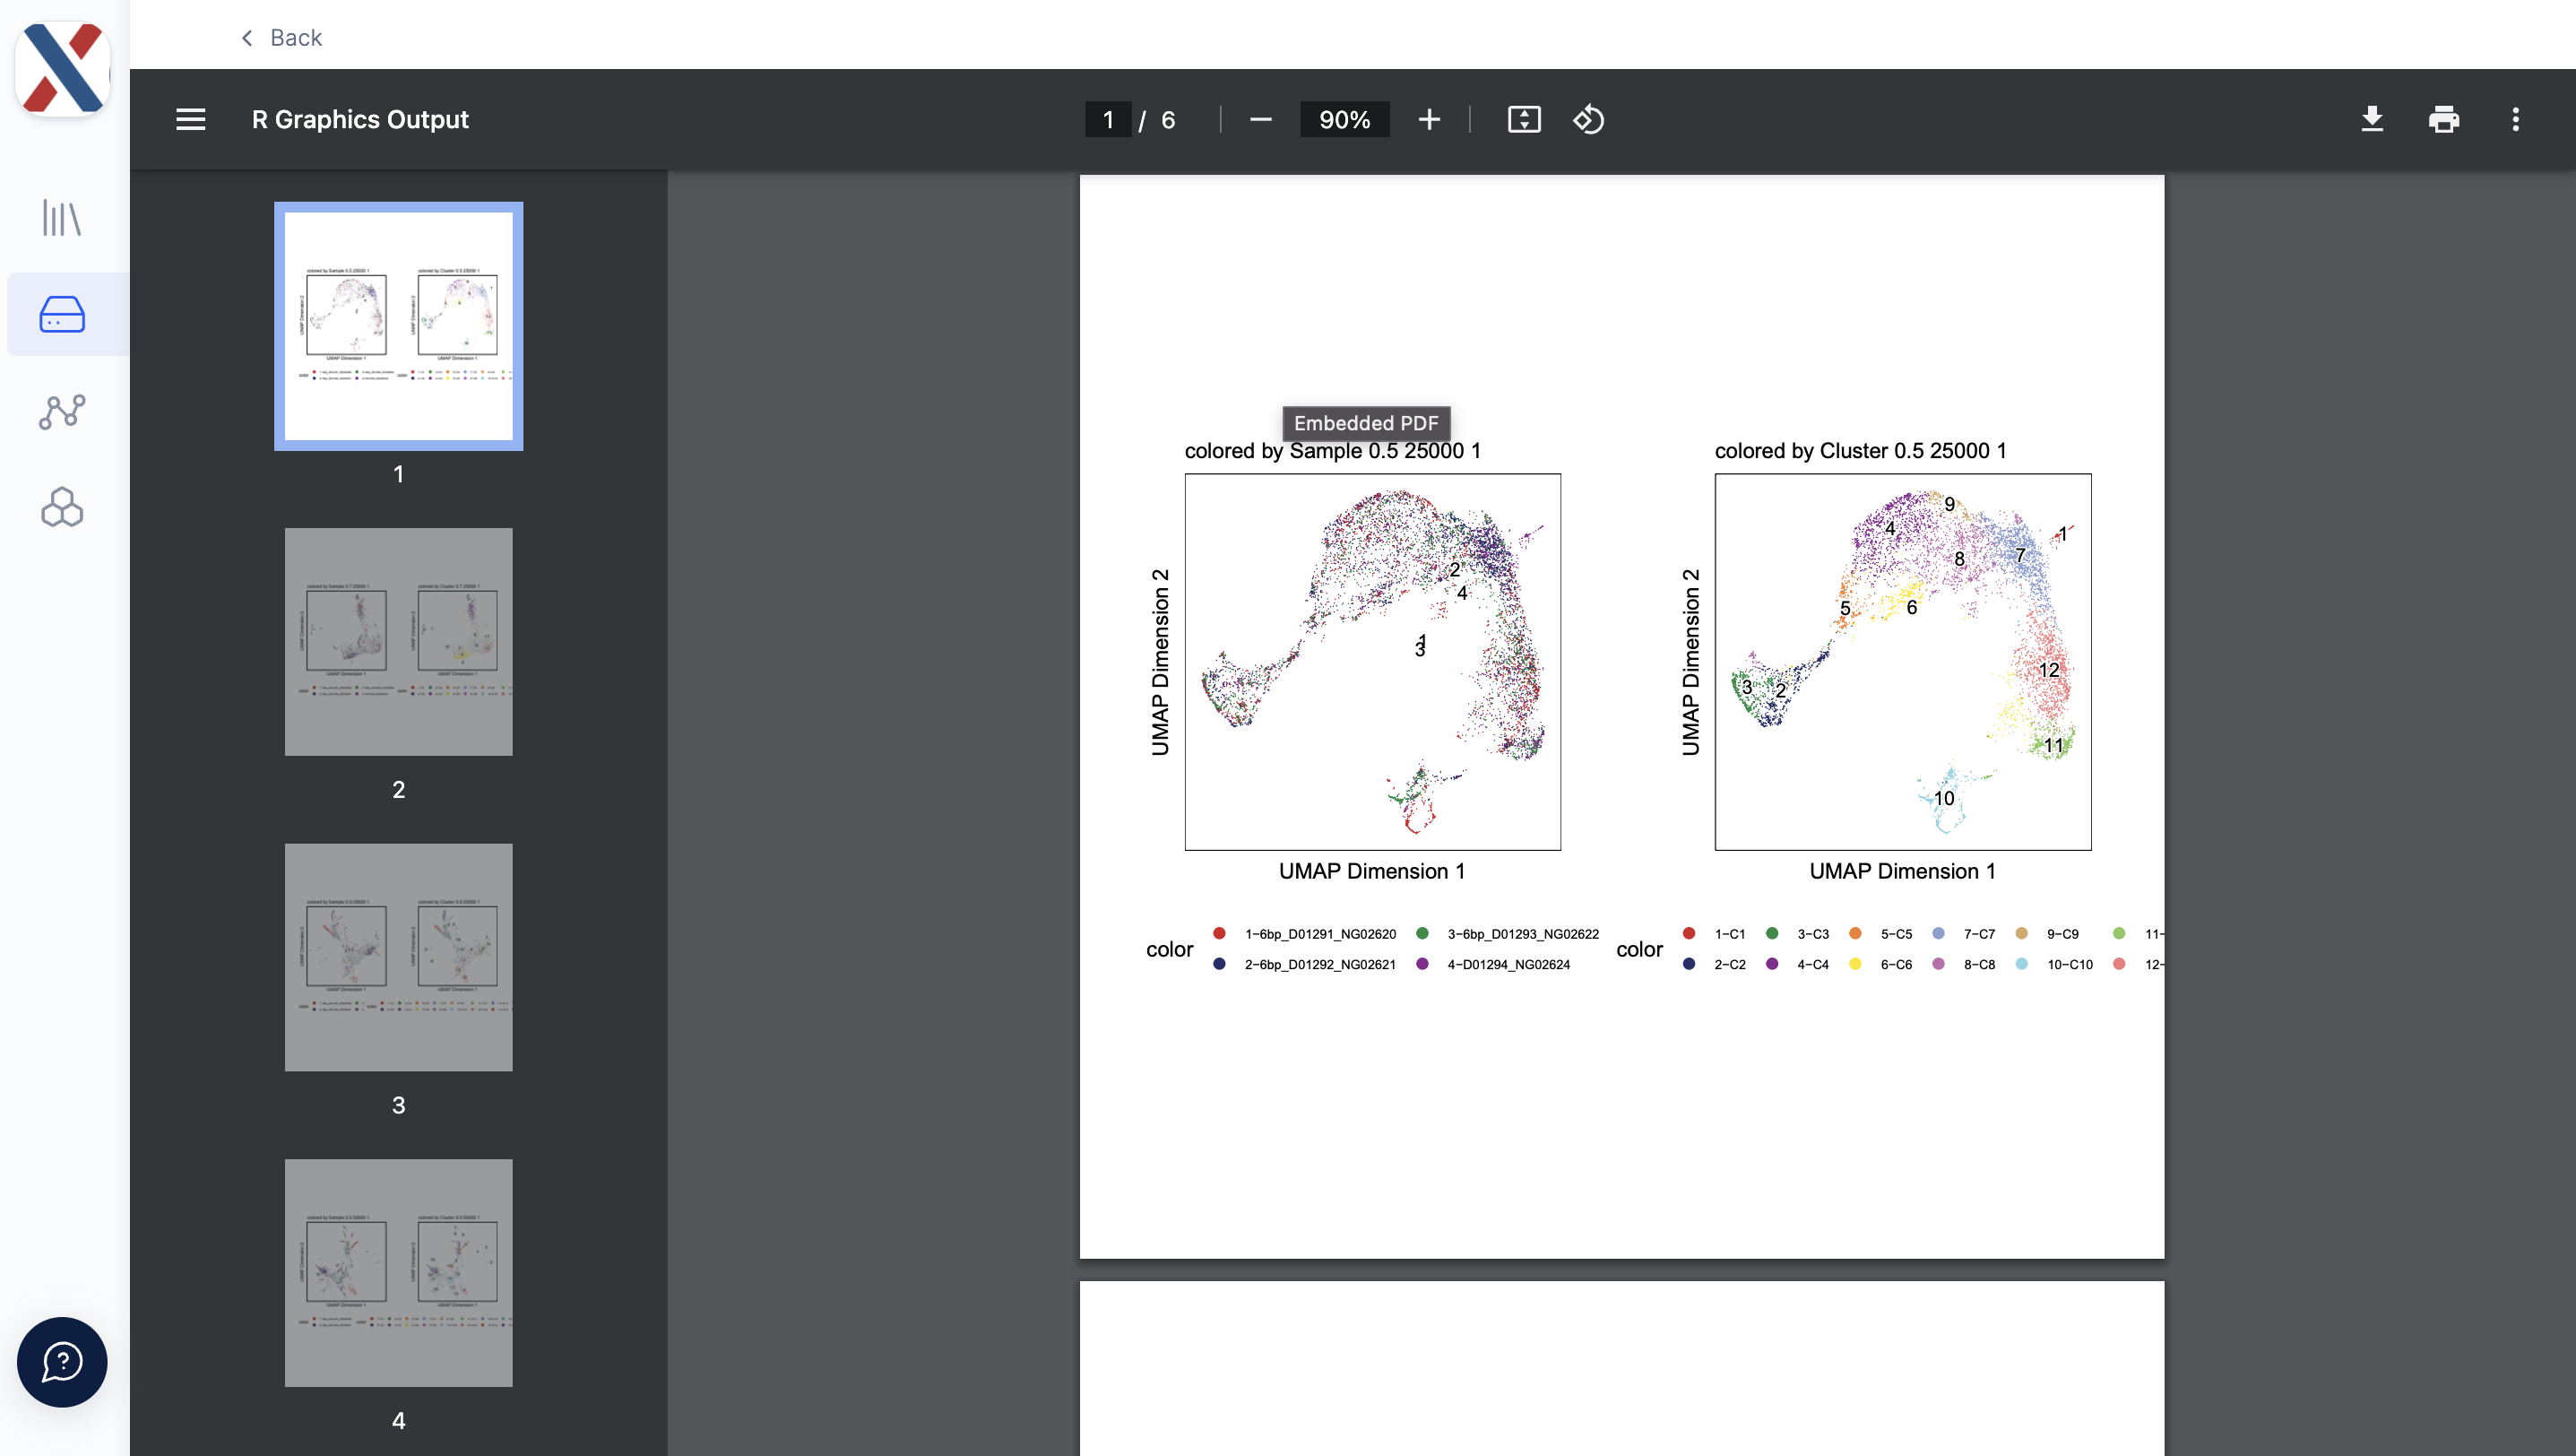Viewport: 2576px width, 1456px height.
Task: Select page 1 thumbnail
Action: (398, 326)
